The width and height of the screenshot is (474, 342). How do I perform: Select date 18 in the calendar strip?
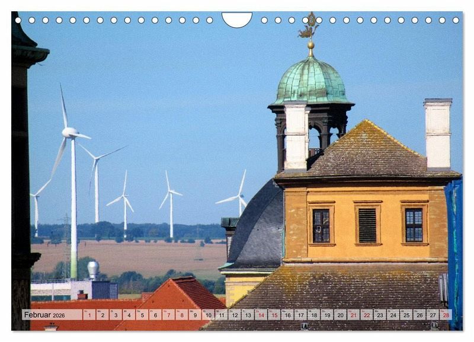click(x=314, y=315)
